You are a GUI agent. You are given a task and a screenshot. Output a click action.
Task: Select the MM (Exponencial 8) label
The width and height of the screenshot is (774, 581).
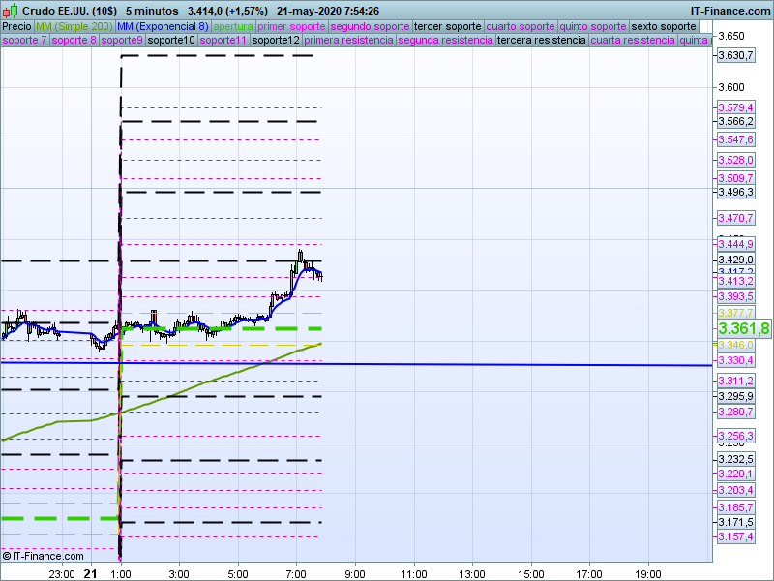(163, 26)
